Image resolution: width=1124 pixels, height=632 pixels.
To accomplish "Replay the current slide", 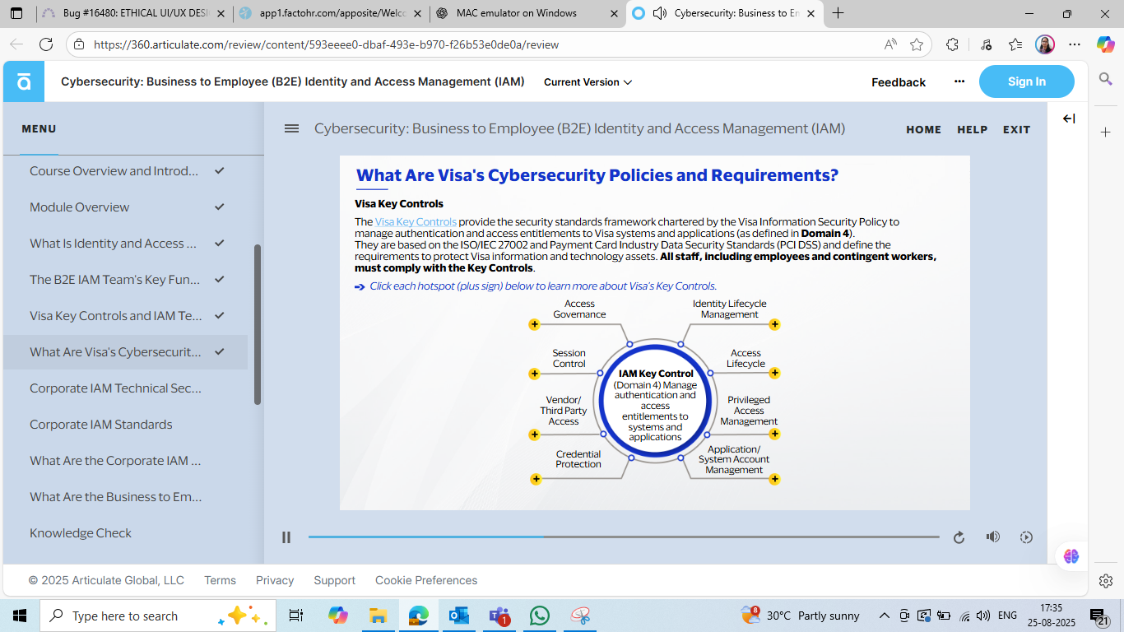I will (x=959, y=537).
